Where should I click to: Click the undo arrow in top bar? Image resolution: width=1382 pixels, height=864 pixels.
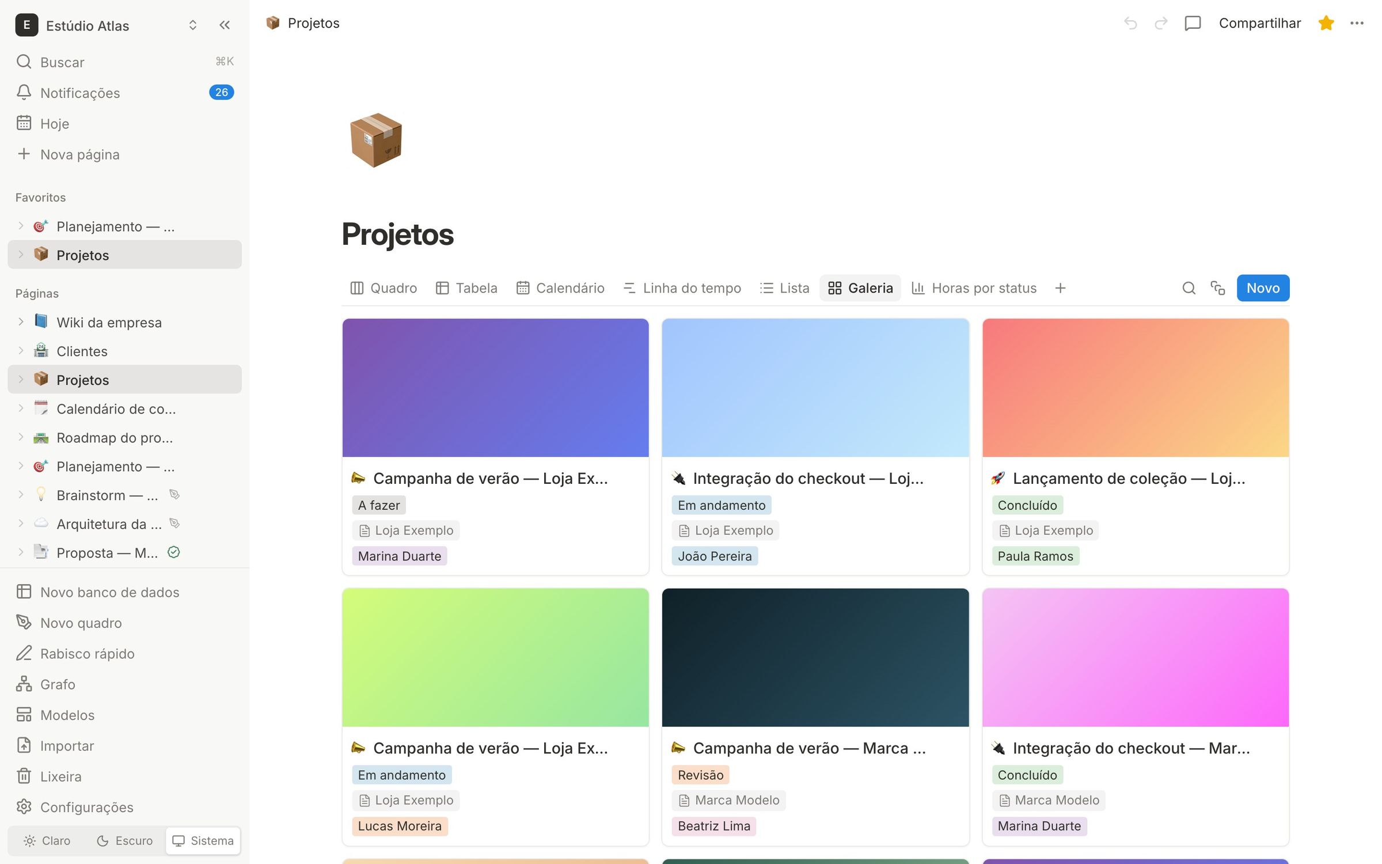point(1130,23)
